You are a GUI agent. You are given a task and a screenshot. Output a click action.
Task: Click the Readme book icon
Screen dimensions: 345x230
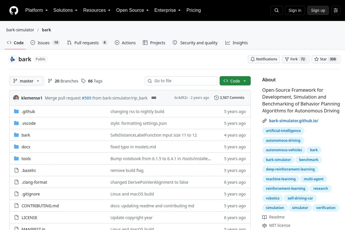[x=264, y=217]
